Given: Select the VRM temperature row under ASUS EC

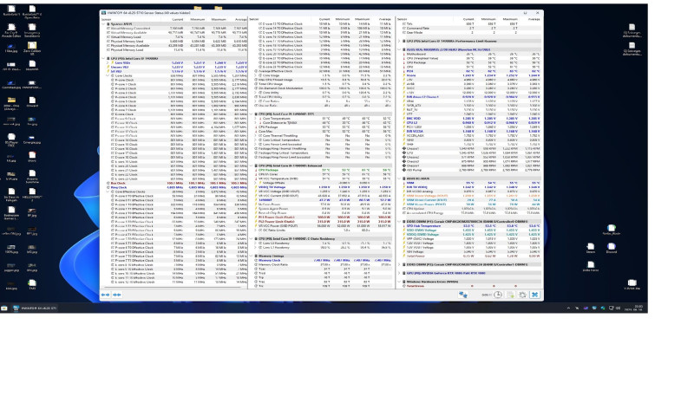Looking at the screenshot, I should (469, 183).
